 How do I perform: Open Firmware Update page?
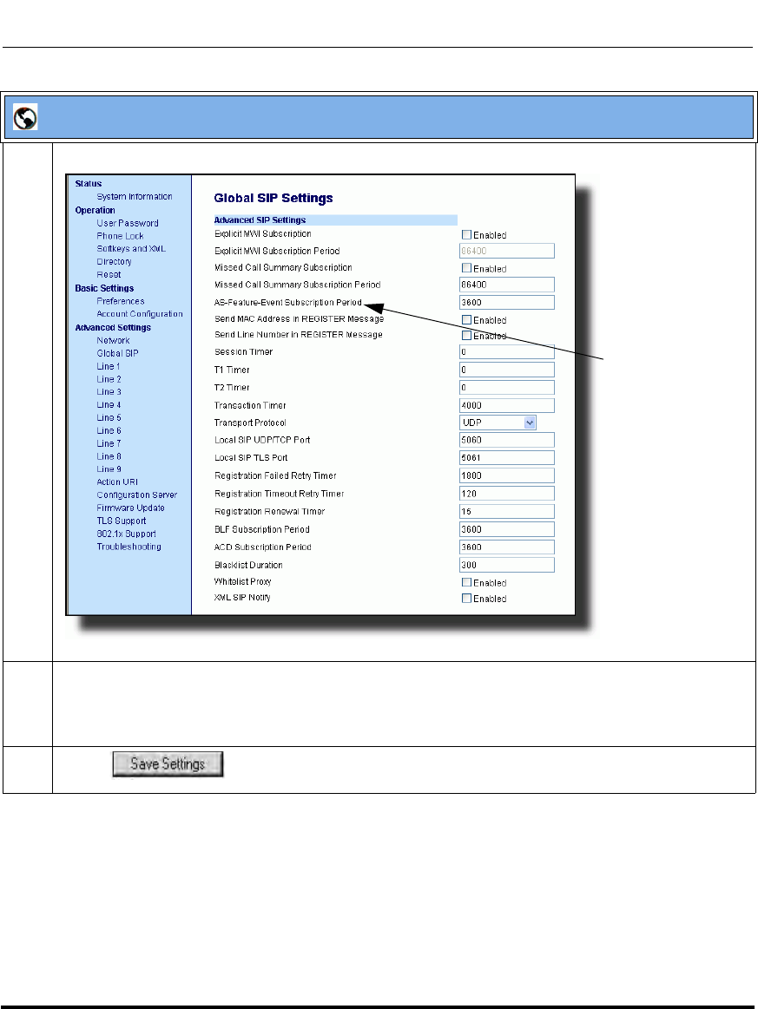pos(131,508)
